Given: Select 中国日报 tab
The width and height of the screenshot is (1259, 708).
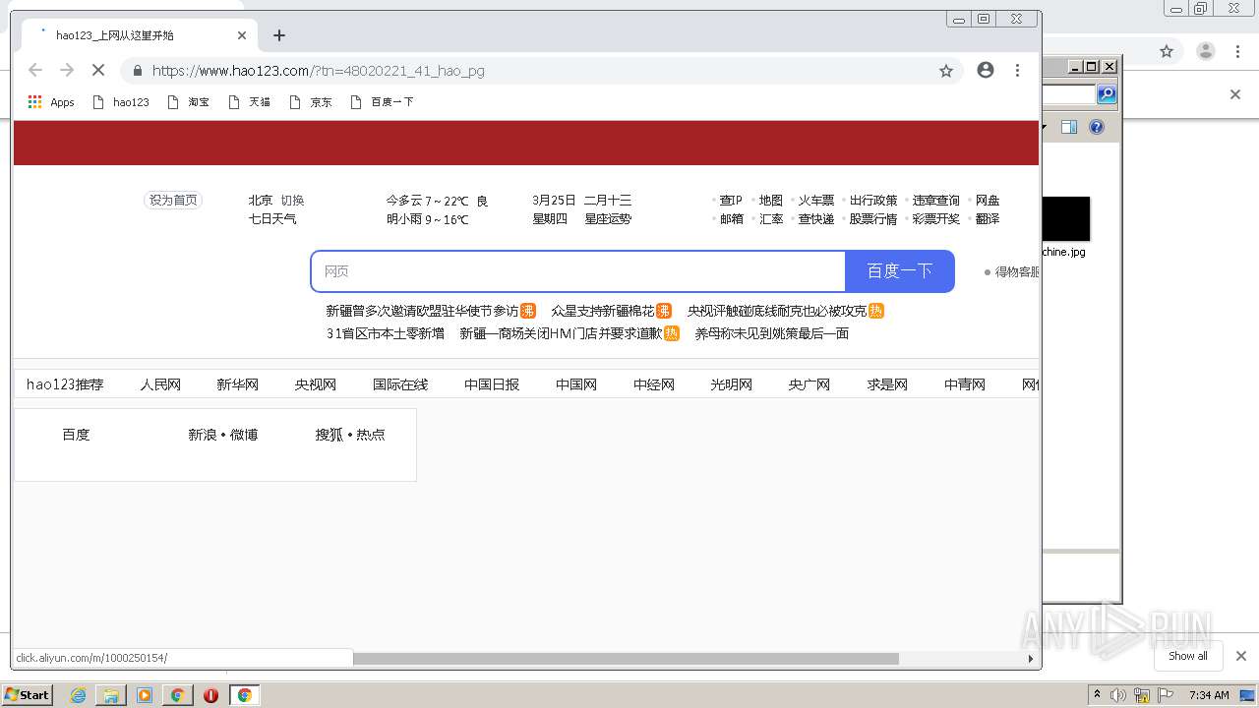Looking at the screenshot, I should pos(492,384).
